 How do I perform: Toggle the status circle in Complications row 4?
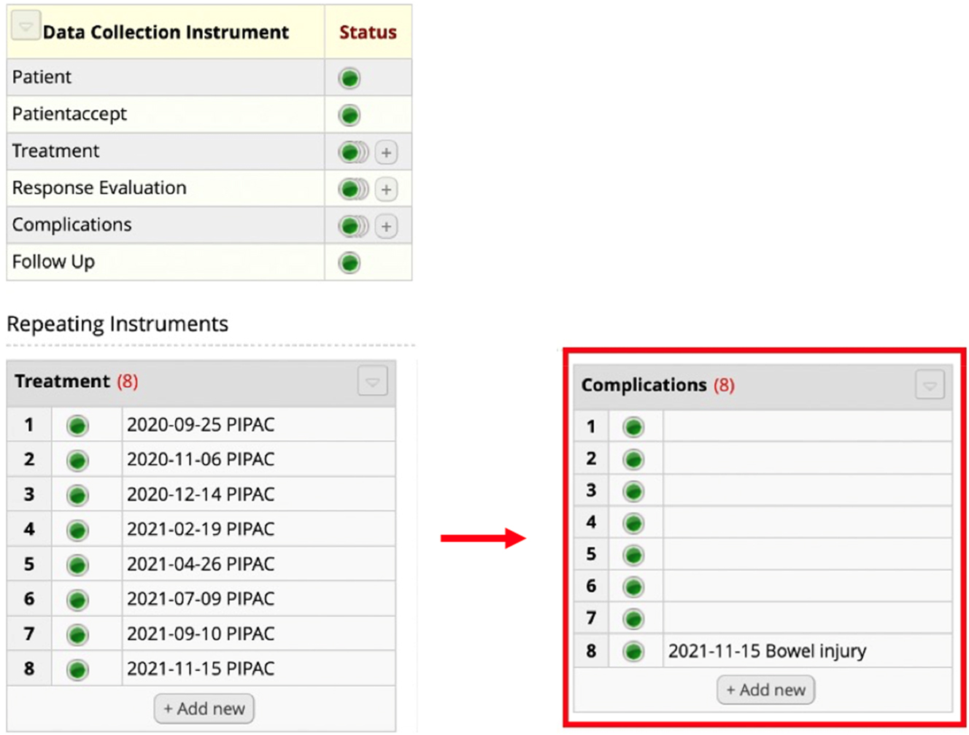point(633,522)
